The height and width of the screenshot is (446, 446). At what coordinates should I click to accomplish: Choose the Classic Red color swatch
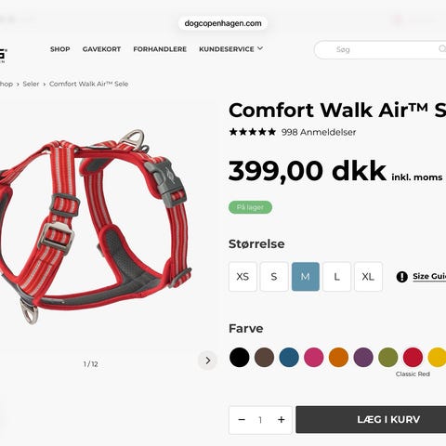(413, 357)
